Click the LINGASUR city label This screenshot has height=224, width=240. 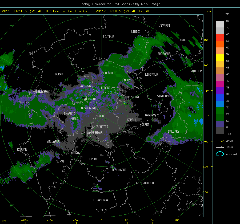click(x=151, y=75)
